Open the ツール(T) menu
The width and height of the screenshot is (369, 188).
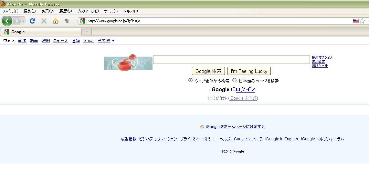111,11
